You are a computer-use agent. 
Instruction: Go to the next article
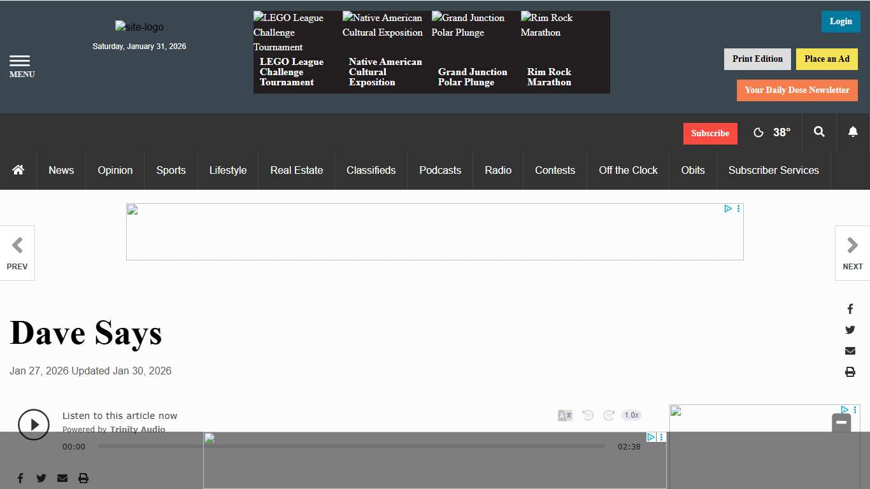pos(852,253)
